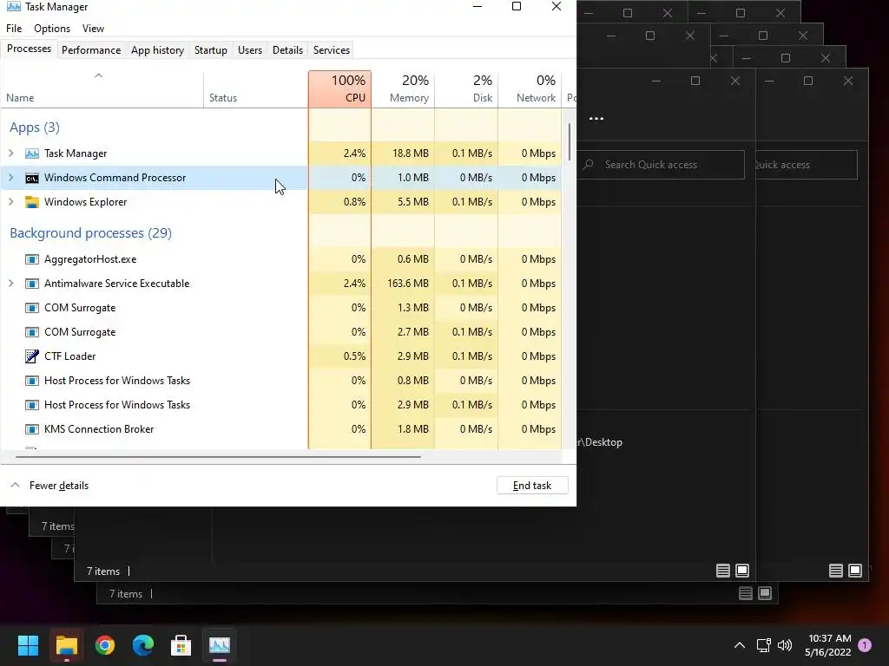Open the Start menu from taskbar
Viewport: 889px width, 666px height.
[x=28, y=645]
